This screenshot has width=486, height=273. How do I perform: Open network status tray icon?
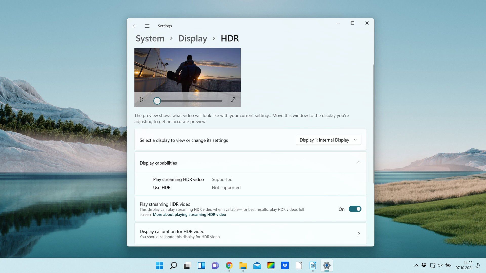[433, 265]
